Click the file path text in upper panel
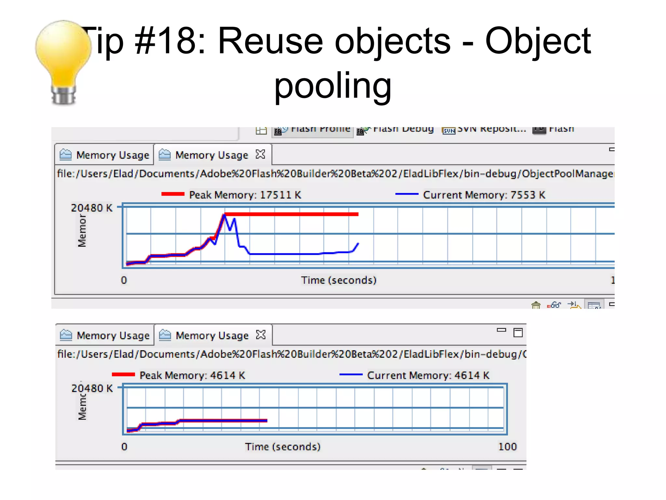666x500 pixels. coord(335,174)
